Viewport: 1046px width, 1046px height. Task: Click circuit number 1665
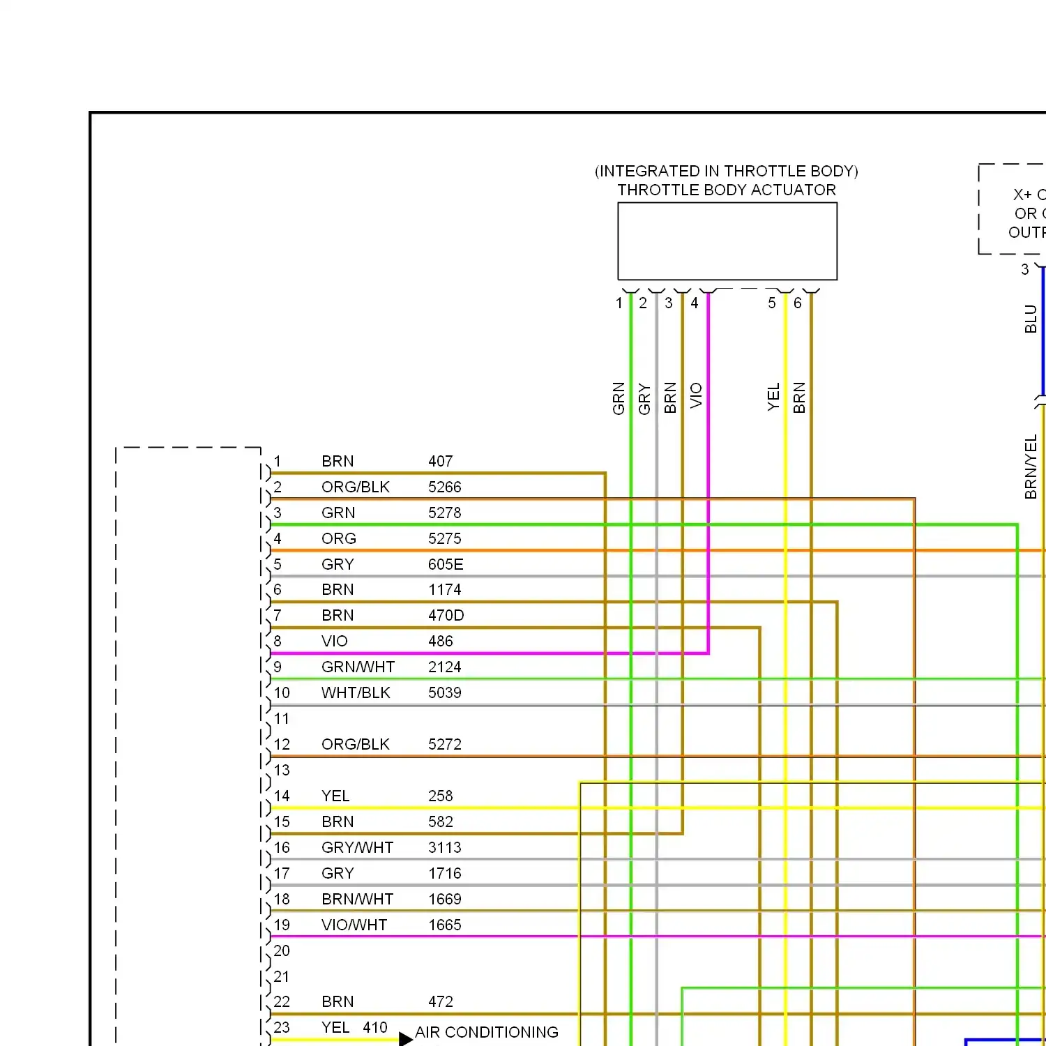[445, 925]
